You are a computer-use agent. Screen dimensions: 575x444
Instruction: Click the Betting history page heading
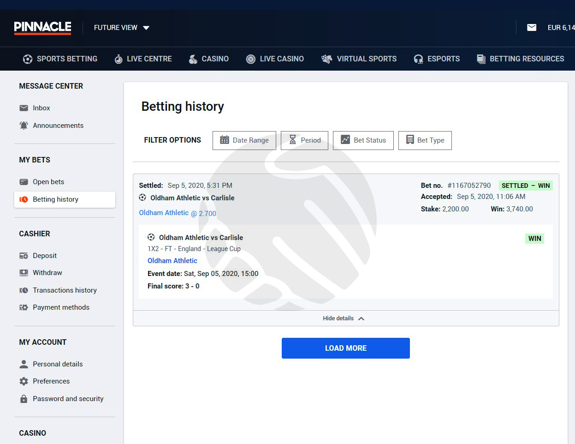point(183,107)
